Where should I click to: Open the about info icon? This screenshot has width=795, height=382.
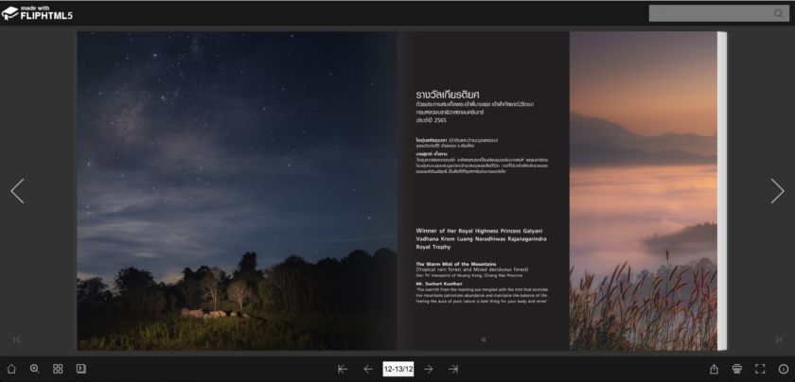(784, 369)
